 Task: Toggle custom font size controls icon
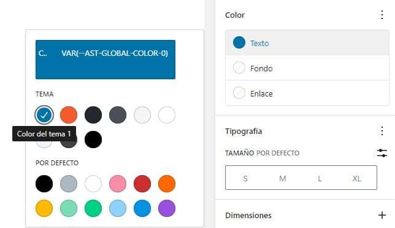(x=382, y=153)
